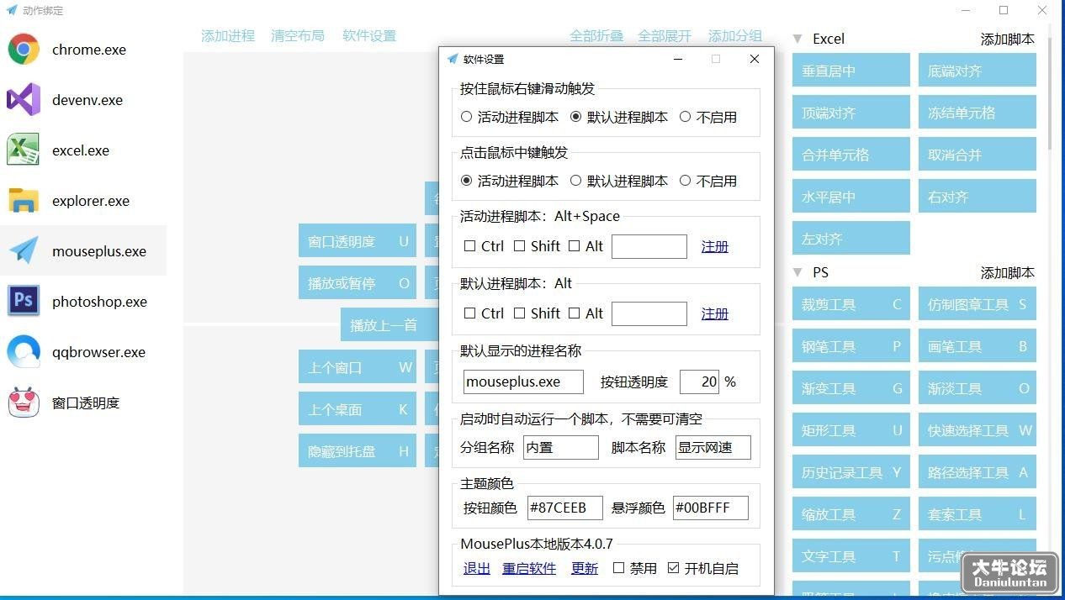
Task: Pick the photoshop.exe Ps icon
Action: click(x=24, y=302)
